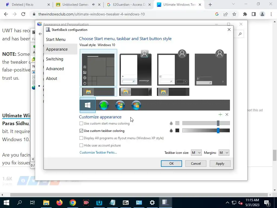277x208 pixels.
Task: Toggle Chrome side panel icon
Action: pos(254,14)
